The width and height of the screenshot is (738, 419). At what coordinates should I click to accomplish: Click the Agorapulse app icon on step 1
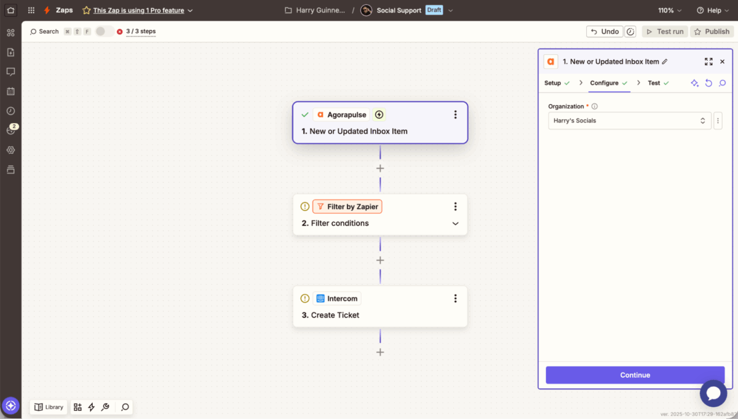point(320,114)
